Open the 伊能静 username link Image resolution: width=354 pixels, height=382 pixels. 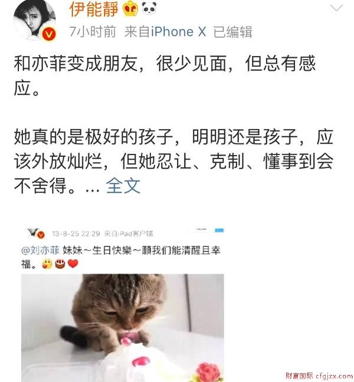[x=94, y=9]
